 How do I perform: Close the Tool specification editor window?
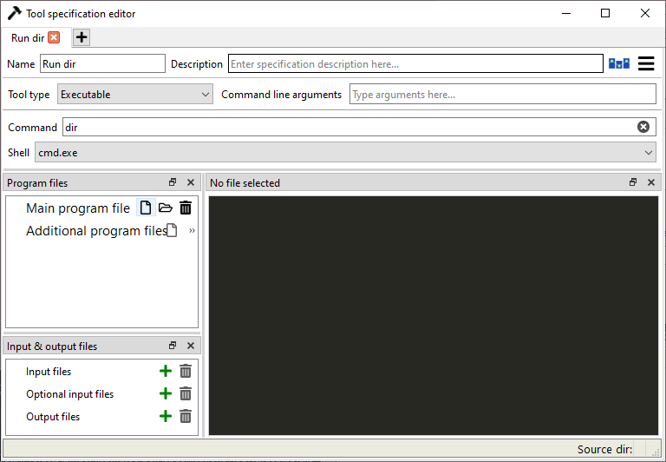tap(645, 13)
